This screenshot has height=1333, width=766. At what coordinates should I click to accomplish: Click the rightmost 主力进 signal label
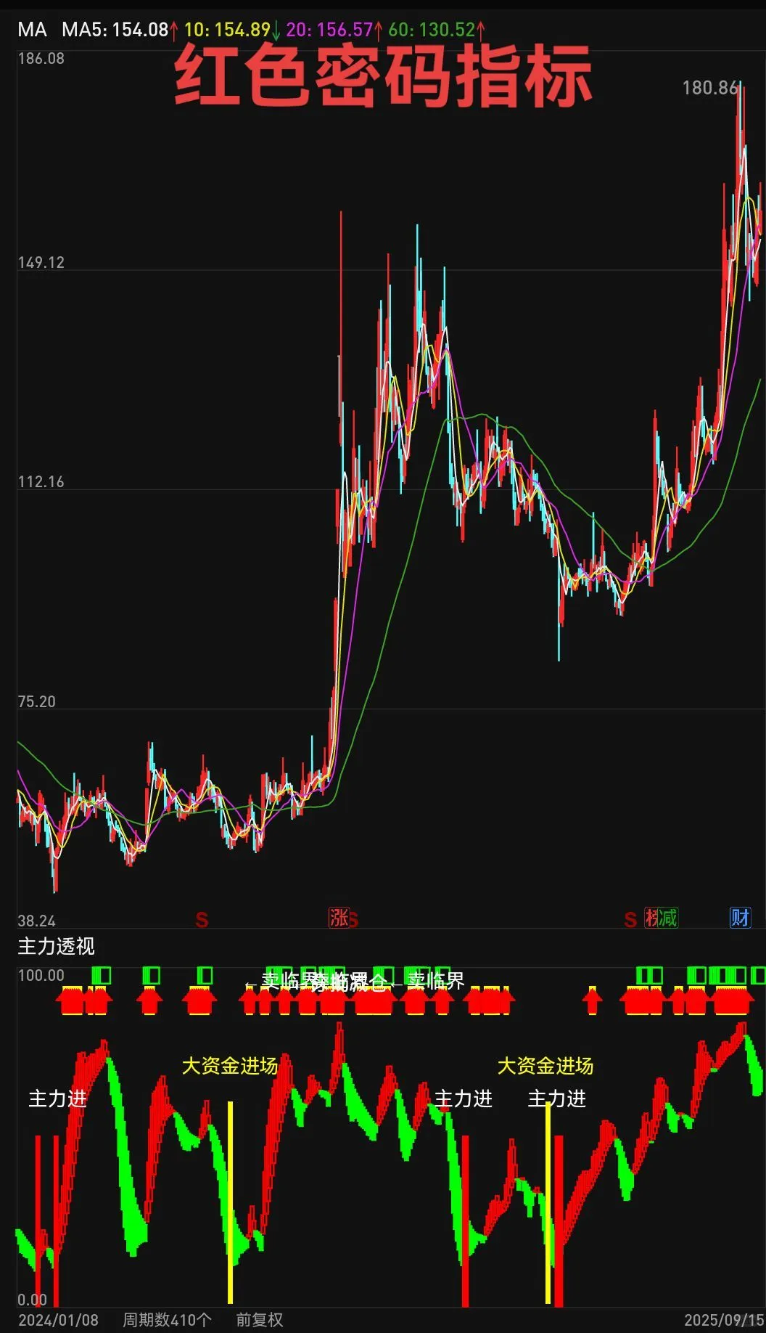(557, 1098)
